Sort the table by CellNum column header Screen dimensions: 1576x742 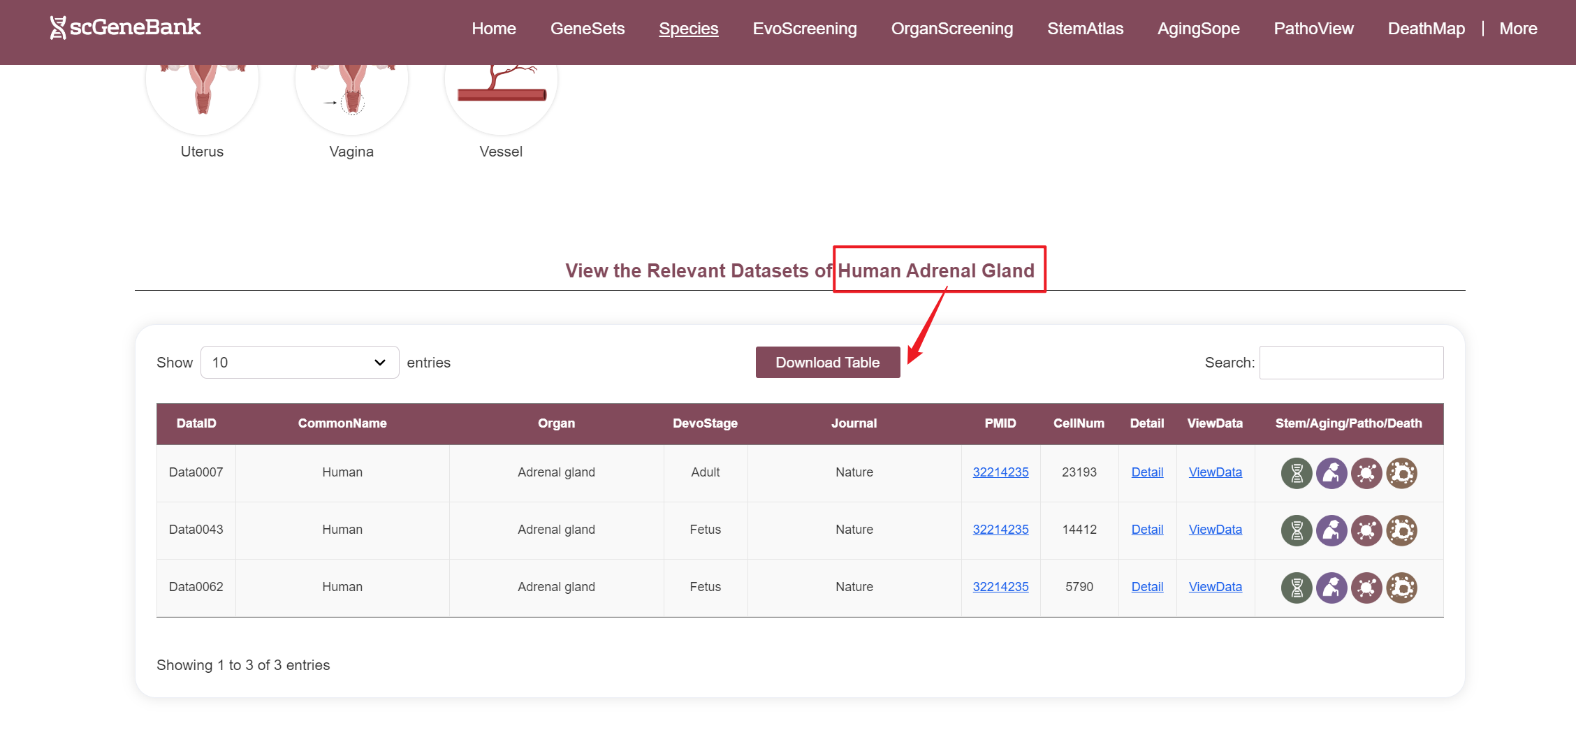(1079, 423)
